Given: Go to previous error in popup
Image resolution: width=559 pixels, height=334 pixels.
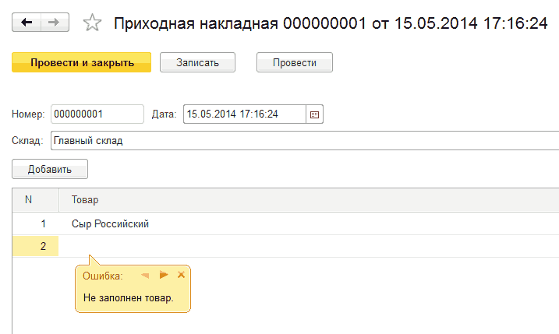Looking at the screenshot, I should [x=145, y=275].
